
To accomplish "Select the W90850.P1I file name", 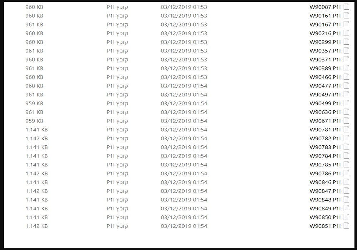I will (x=325, y=217).
